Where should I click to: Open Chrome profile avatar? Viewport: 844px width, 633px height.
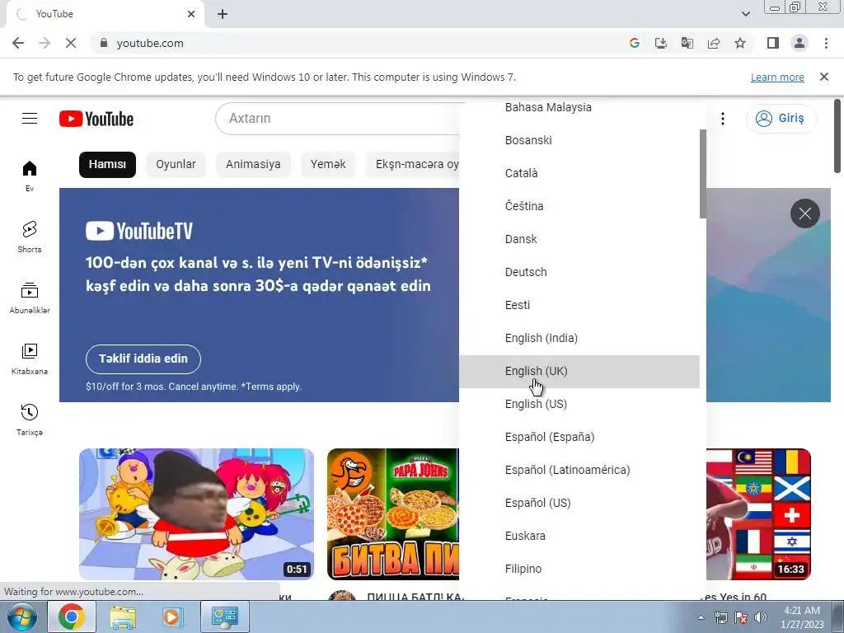(x=799, y=43)
